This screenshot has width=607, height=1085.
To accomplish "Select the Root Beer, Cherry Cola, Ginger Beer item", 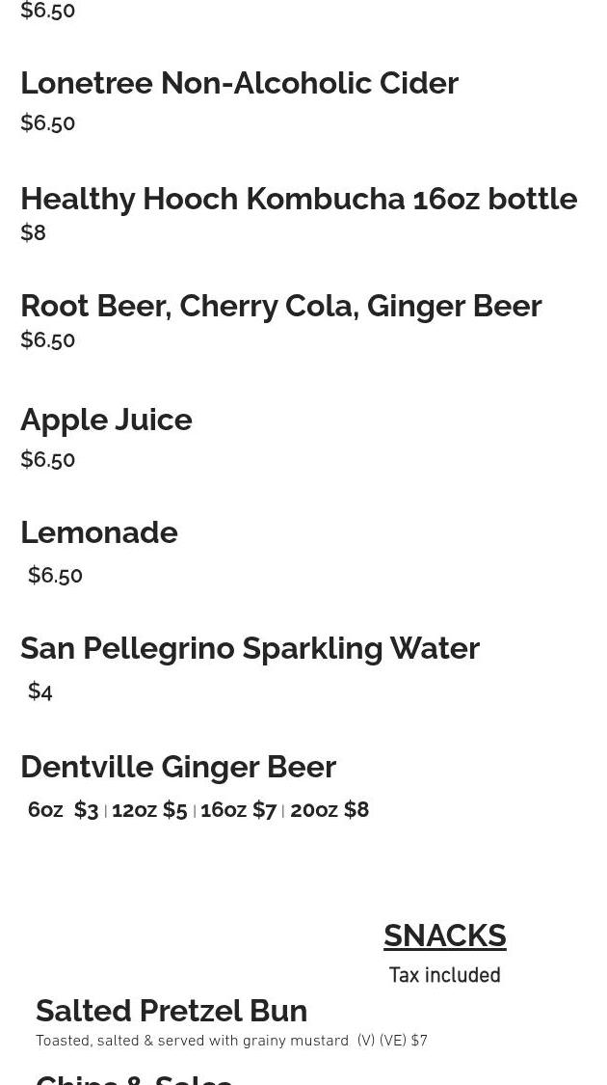I will click(x=281, y=307).
